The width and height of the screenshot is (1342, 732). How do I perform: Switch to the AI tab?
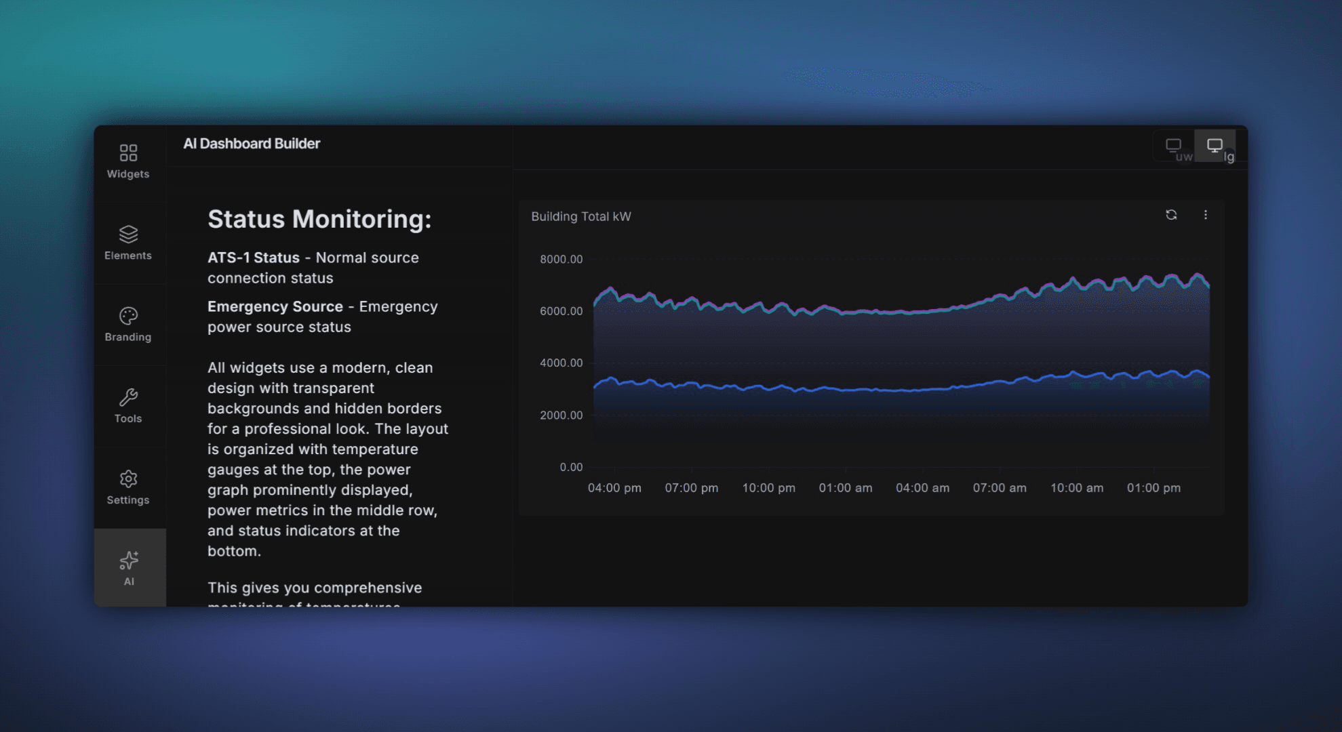point(128,567)
